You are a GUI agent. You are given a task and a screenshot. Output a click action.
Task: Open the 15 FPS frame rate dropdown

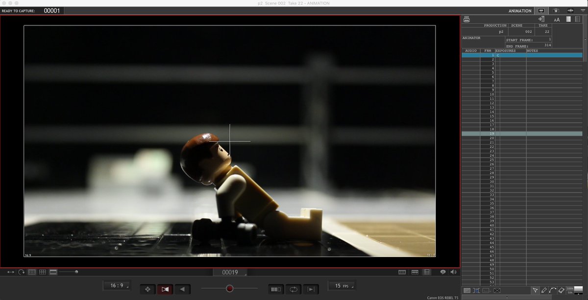[x=342, y=285]
